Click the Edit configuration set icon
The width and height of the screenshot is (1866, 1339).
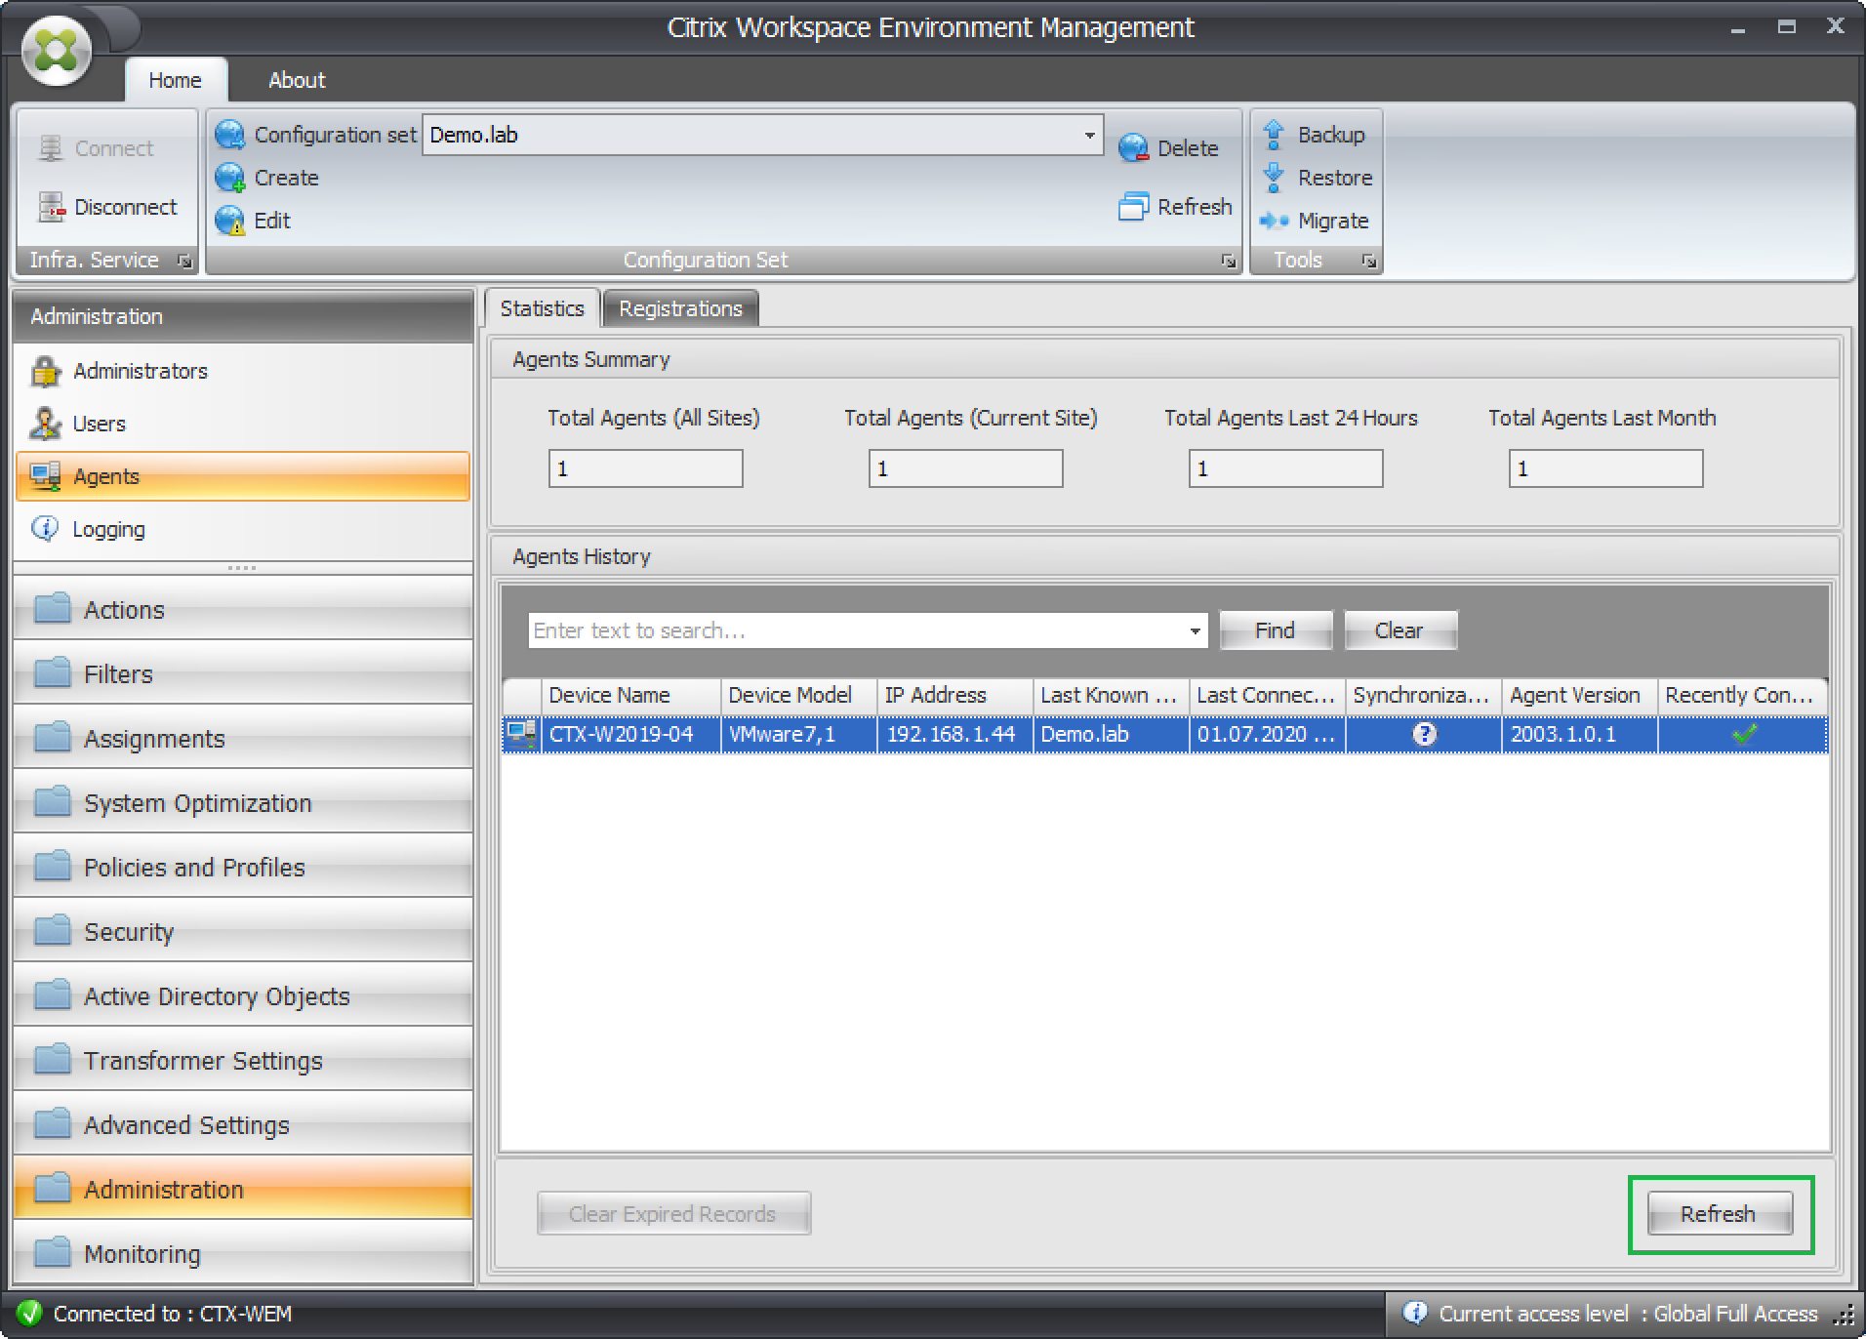230,221
